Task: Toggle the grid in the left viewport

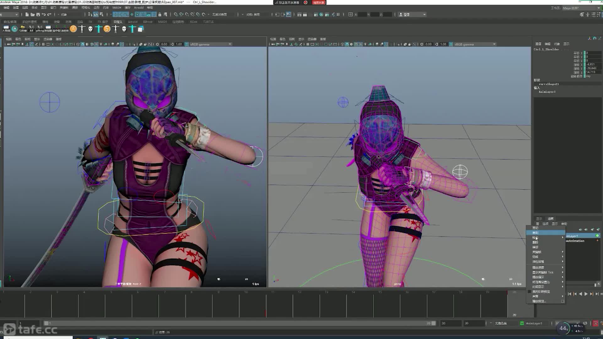Action: coord(43,44)
